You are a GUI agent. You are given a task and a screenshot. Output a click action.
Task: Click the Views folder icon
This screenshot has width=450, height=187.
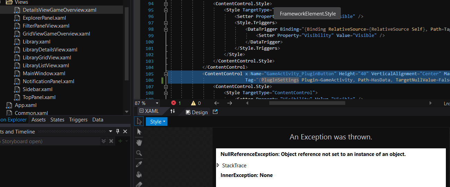tap(9, 2)
